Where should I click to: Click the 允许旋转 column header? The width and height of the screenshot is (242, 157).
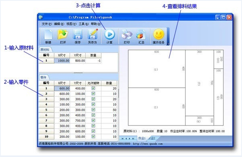(x=93, y=83)
